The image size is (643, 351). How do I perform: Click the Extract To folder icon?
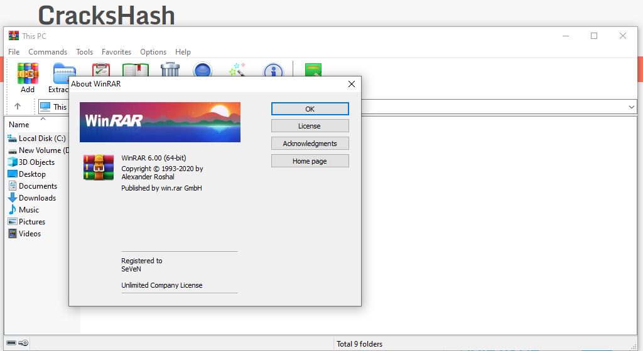[x=65, y=73]
